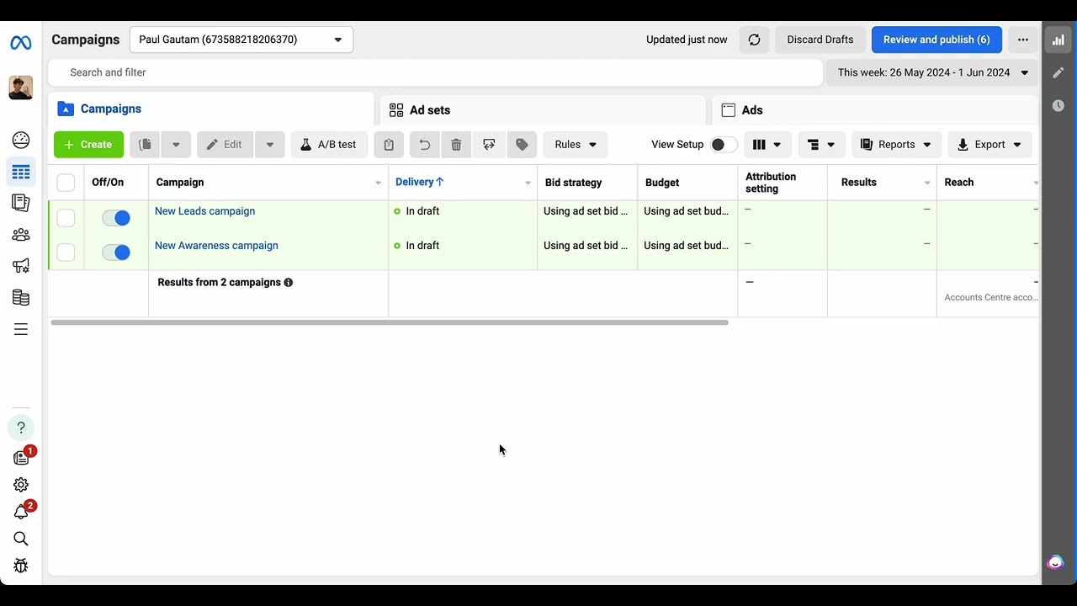Click the Meta logo icon

pos(21,43)
